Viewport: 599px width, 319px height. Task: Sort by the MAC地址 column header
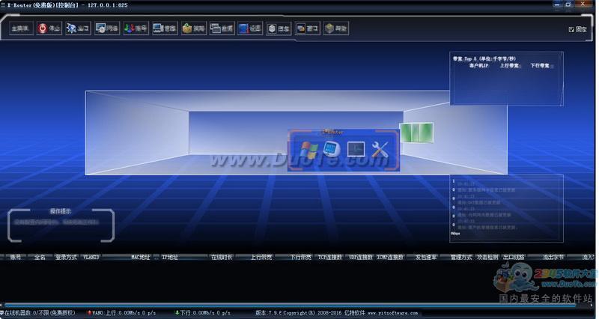(141, 257)
